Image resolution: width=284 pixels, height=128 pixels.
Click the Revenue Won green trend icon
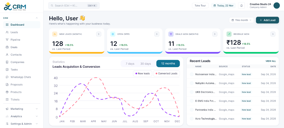click(x=229, y=34)
